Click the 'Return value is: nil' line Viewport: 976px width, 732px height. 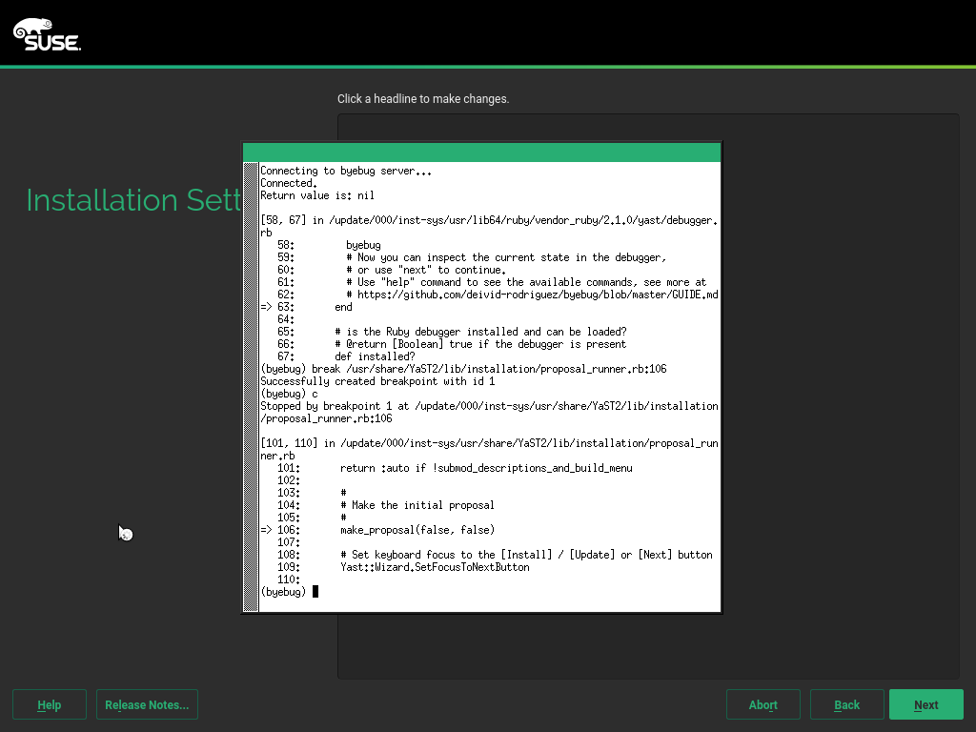(316, 195)
